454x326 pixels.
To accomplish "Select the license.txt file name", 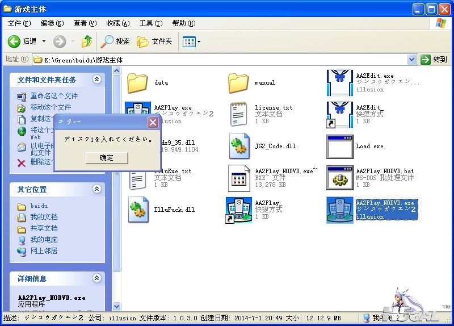I will 274,107.
